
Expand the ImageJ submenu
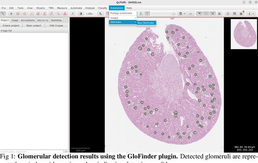[123, 18]
